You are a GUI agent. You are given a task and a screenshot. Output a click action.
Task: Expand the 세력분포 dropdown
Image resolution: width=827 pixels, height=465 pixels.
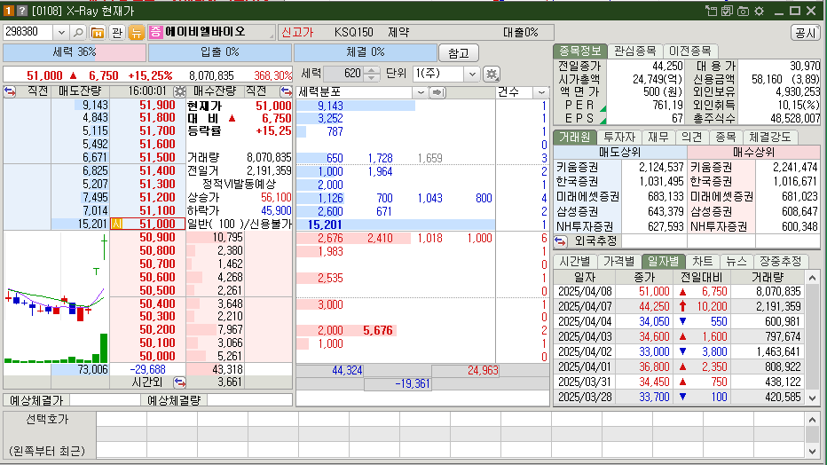(421, 93)
